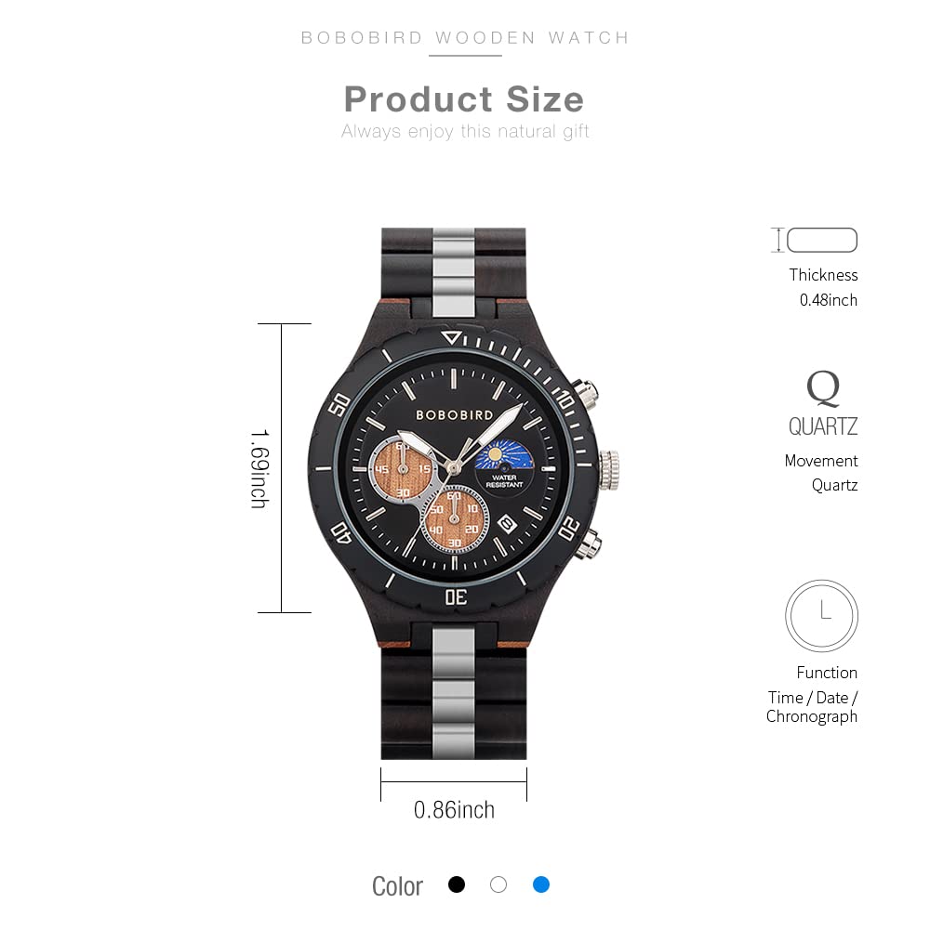Click the upper chronograph pusher button

pos(584,393)
